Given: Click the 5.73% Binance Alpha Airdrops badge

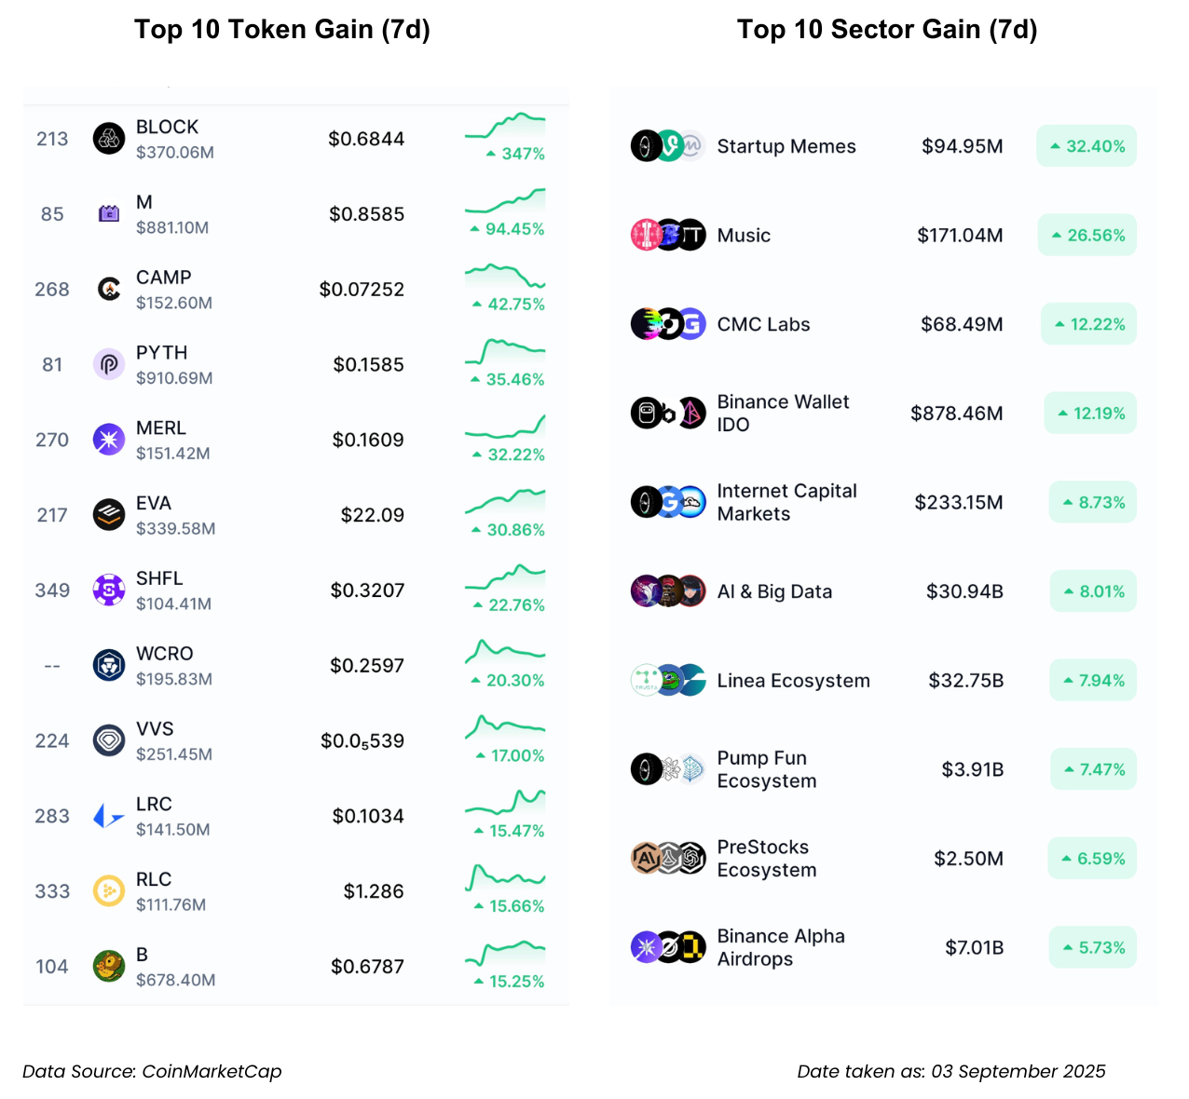Looking at the screenshot, I should point(1093,947).
